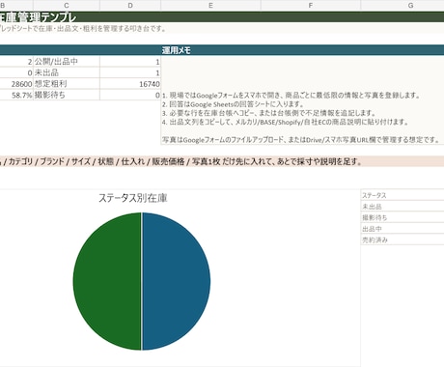444x367 pixels.
Task: Select column G header
Action: tap(410, 5)
